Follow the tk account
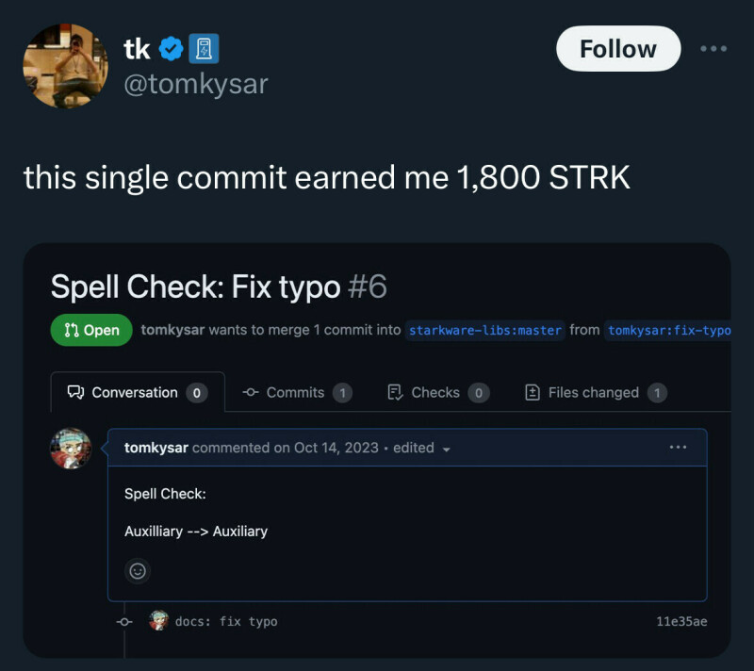Viewport: 754px width, 671px height. coord(618,49)
